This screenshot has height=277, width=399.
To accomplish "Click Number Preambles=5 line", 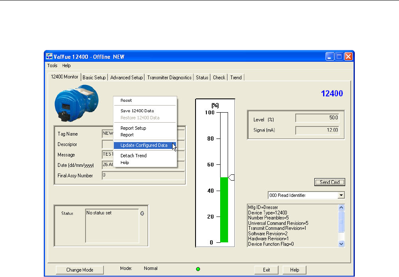I will tap(269, 218).
